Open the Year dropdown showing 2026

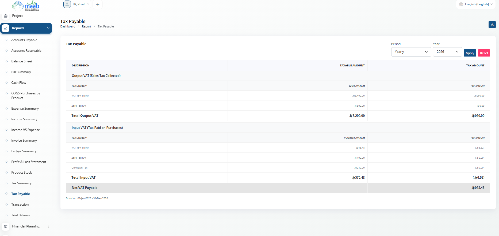pos(447,52)
